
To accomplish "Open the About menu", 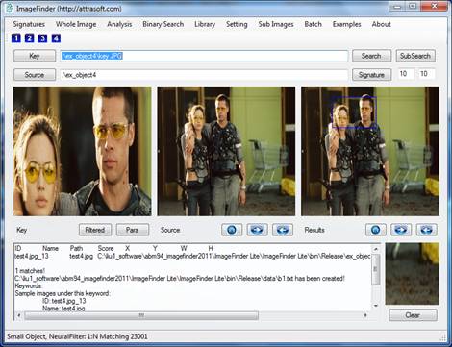I will (x=381, y=24).
